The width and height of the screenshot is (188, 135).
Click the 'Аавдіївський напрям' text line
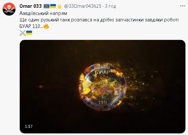43,13
